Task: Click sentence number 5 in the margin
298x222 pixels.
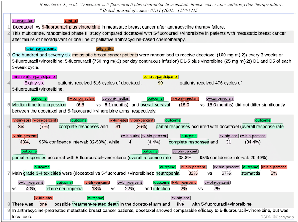Action: pyautogui.click(x=9, y=105)
